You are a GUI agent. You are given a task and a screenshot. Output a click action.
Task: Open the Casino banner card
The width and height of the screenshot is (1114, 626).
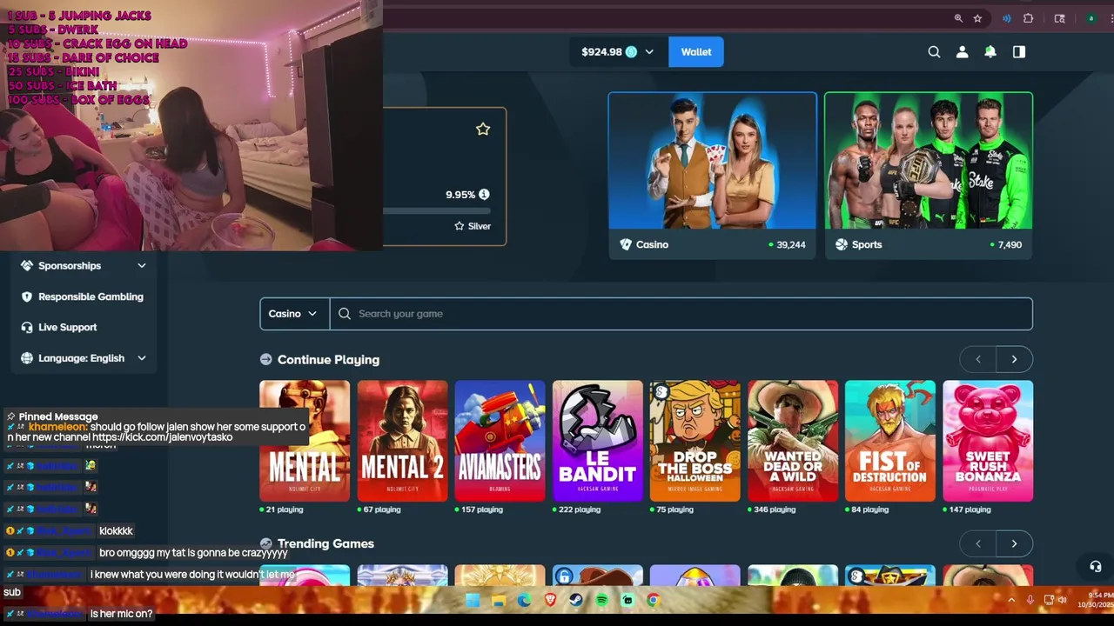tap(712, 176)
